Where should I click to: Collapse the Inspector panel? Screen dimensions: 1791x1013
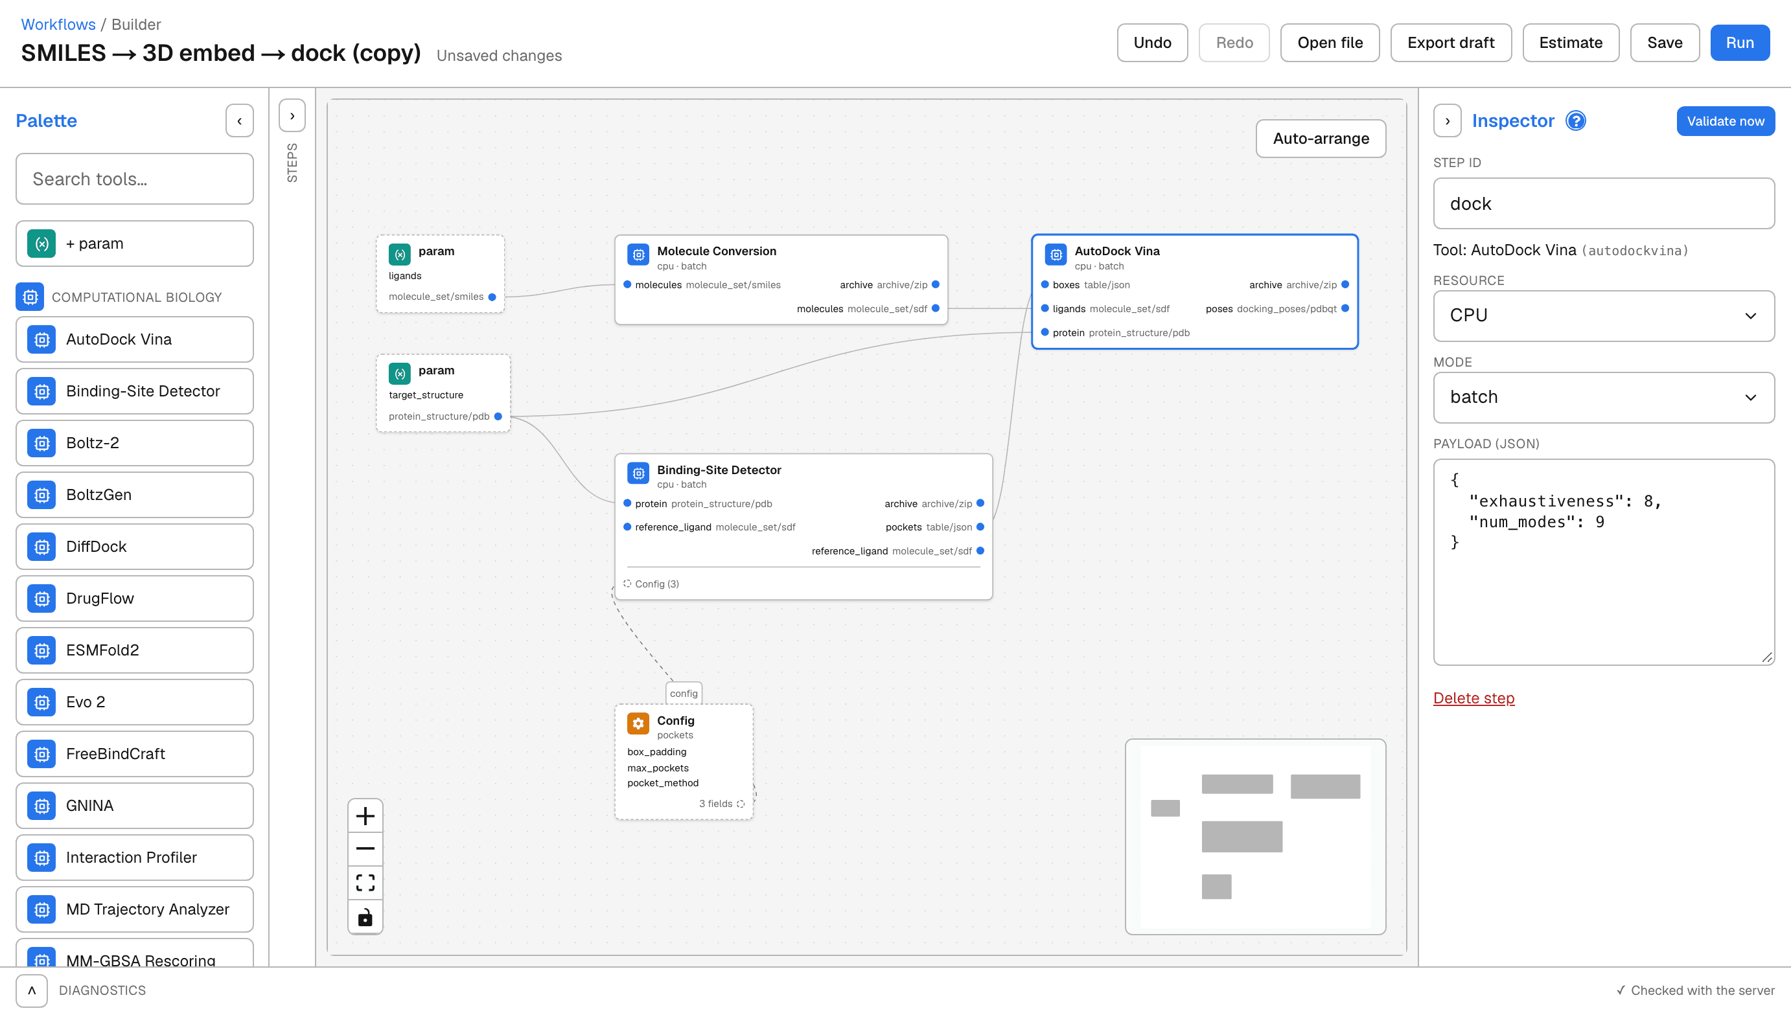[1448, 121]
